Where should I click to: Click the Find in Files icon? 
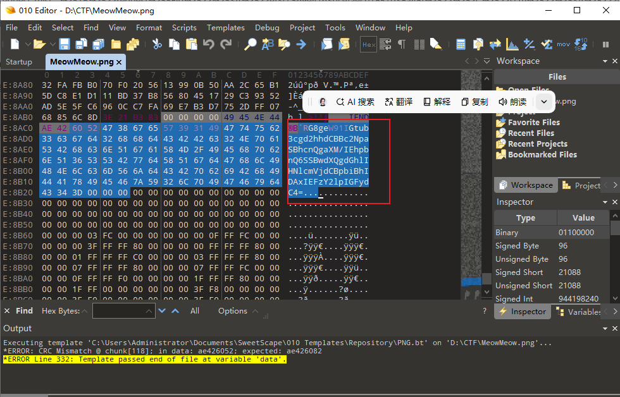tap(284, 44)
